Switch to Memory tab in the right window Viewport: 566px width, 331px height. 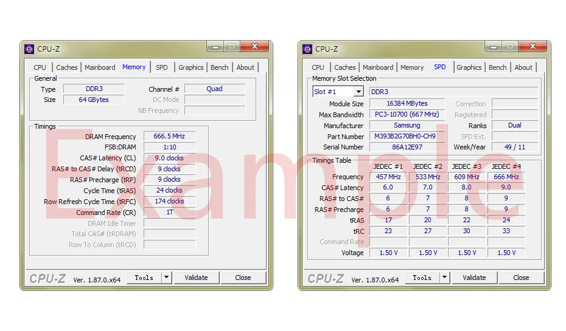[412, 67]
